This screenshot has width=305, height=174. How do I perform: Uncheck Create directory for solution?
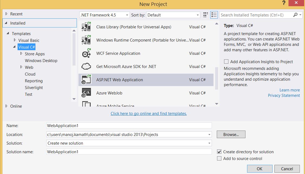tap(219, 152)
